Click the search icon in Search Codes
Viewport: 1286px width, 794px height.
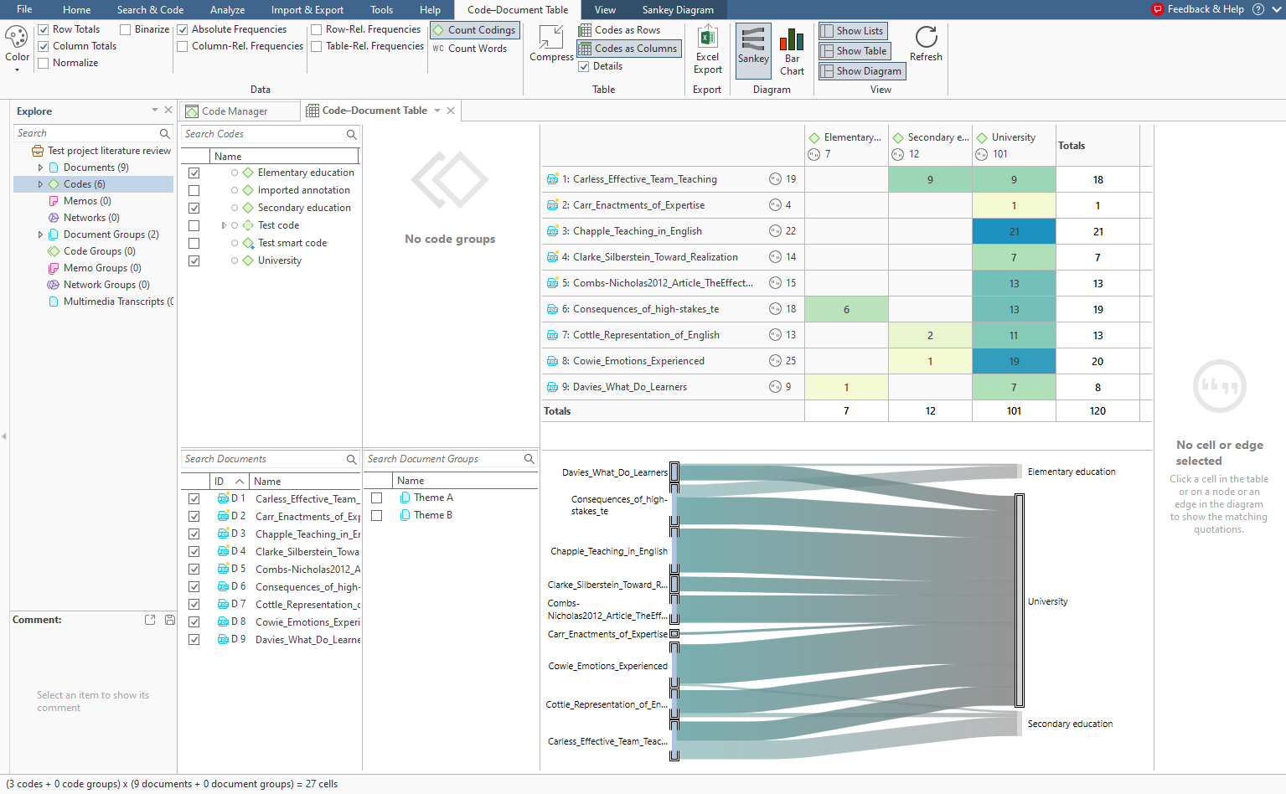pyautogui.click(x=352, y=135)
